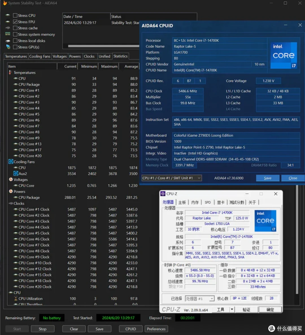Image resolution: width=305 pixels, height=335 pixels.
Task: Click the Voltages group icon
Action: click(11, 179)
